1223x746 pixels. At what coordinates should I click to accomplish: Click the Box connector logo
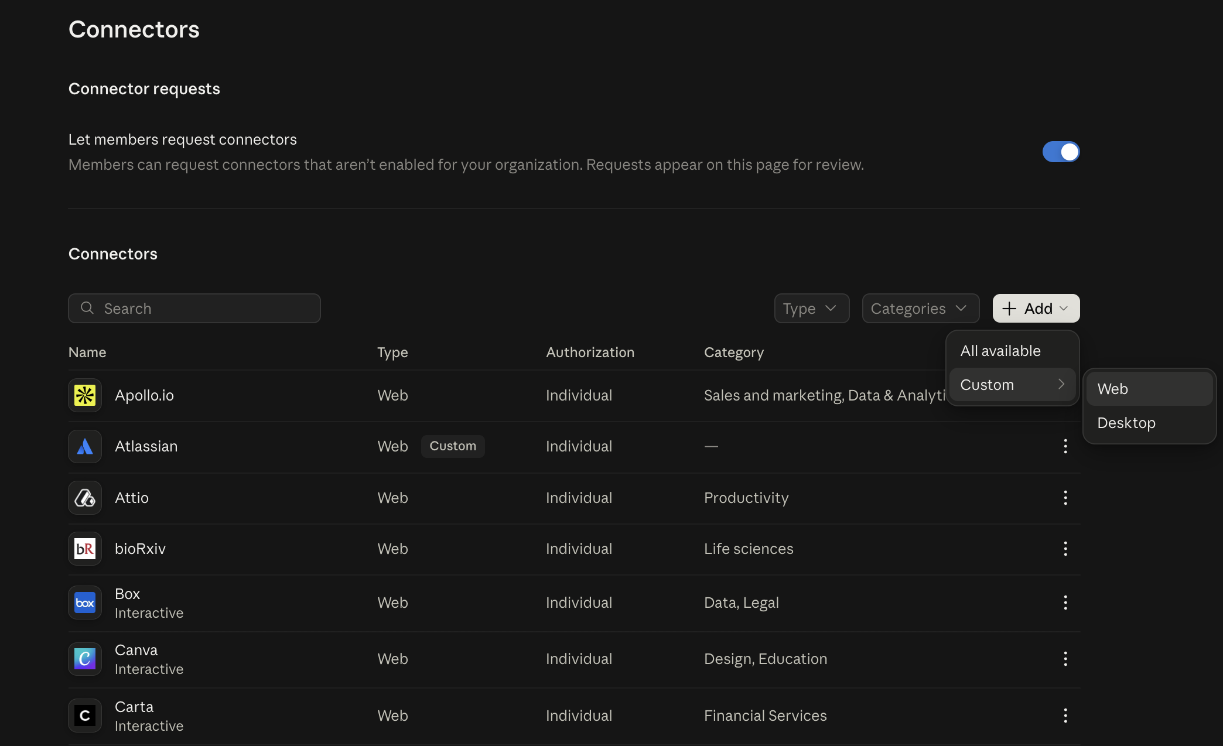point(85,603)
